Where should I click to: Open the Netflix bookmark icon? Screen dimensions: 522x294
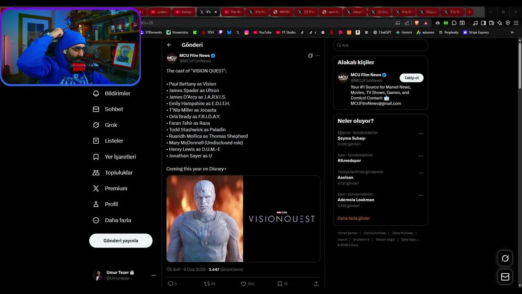point(332,32)
